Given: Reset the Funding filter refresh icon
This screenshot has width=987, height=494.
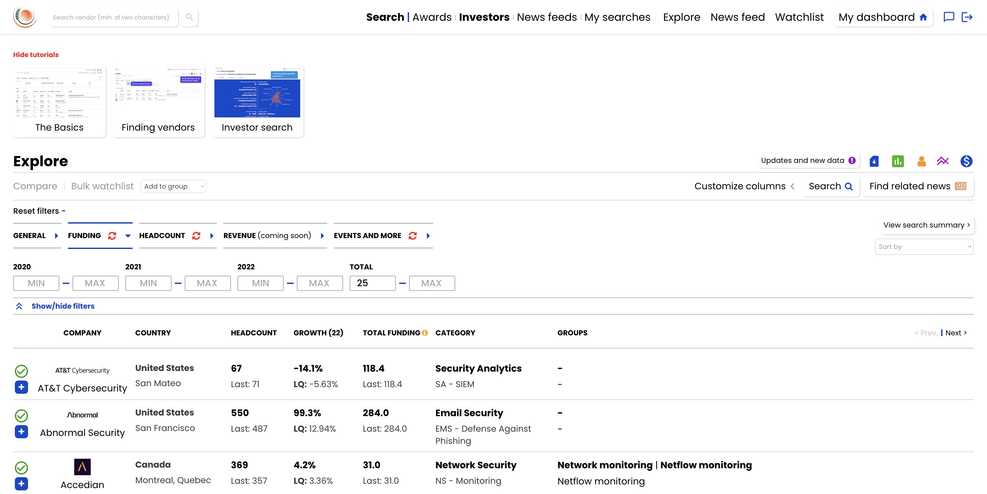Looking at the screenshot, I should [x=112, y=235].
